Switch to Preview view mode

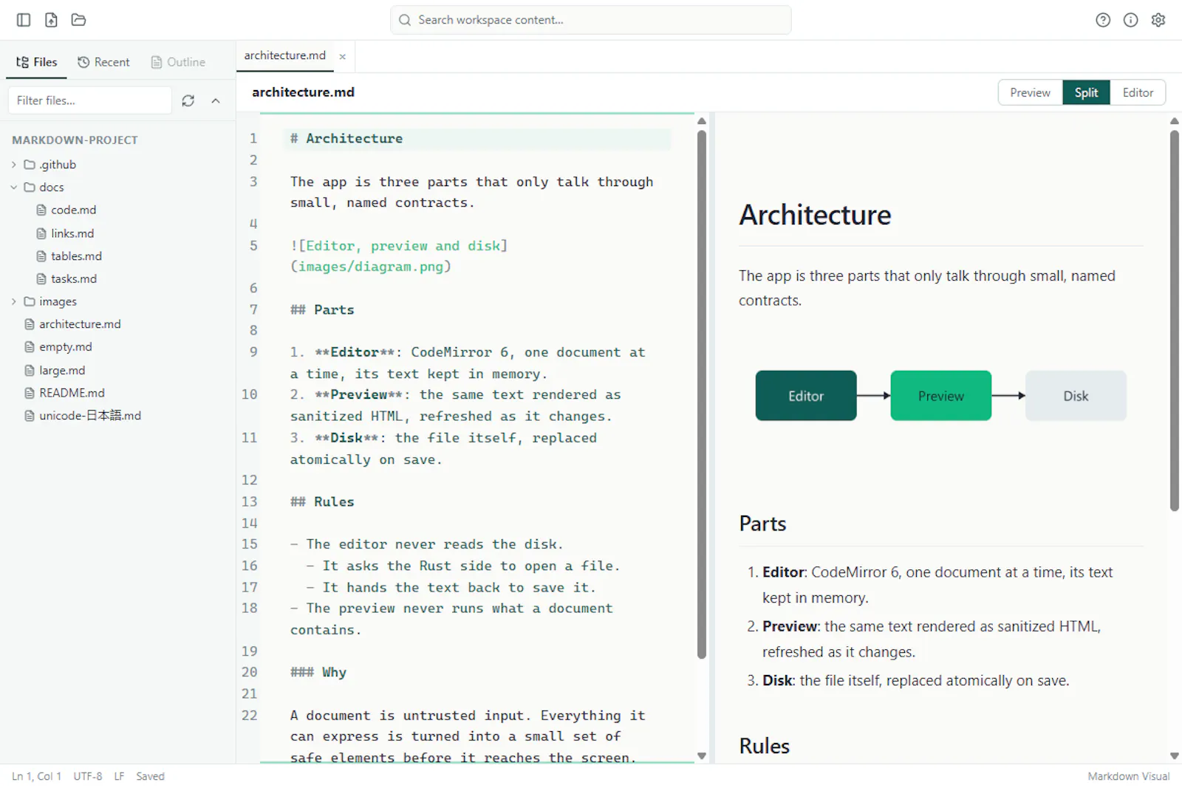pyautogui.click(x=1030, y=92)
